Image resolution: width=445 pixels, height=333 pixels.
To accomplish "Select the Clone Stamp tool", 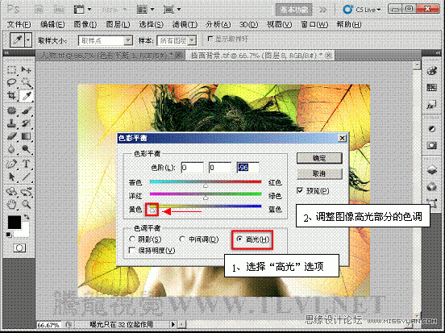I will coord(11,123).
